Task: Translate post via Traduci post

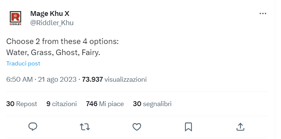Action: click(23, 63)
